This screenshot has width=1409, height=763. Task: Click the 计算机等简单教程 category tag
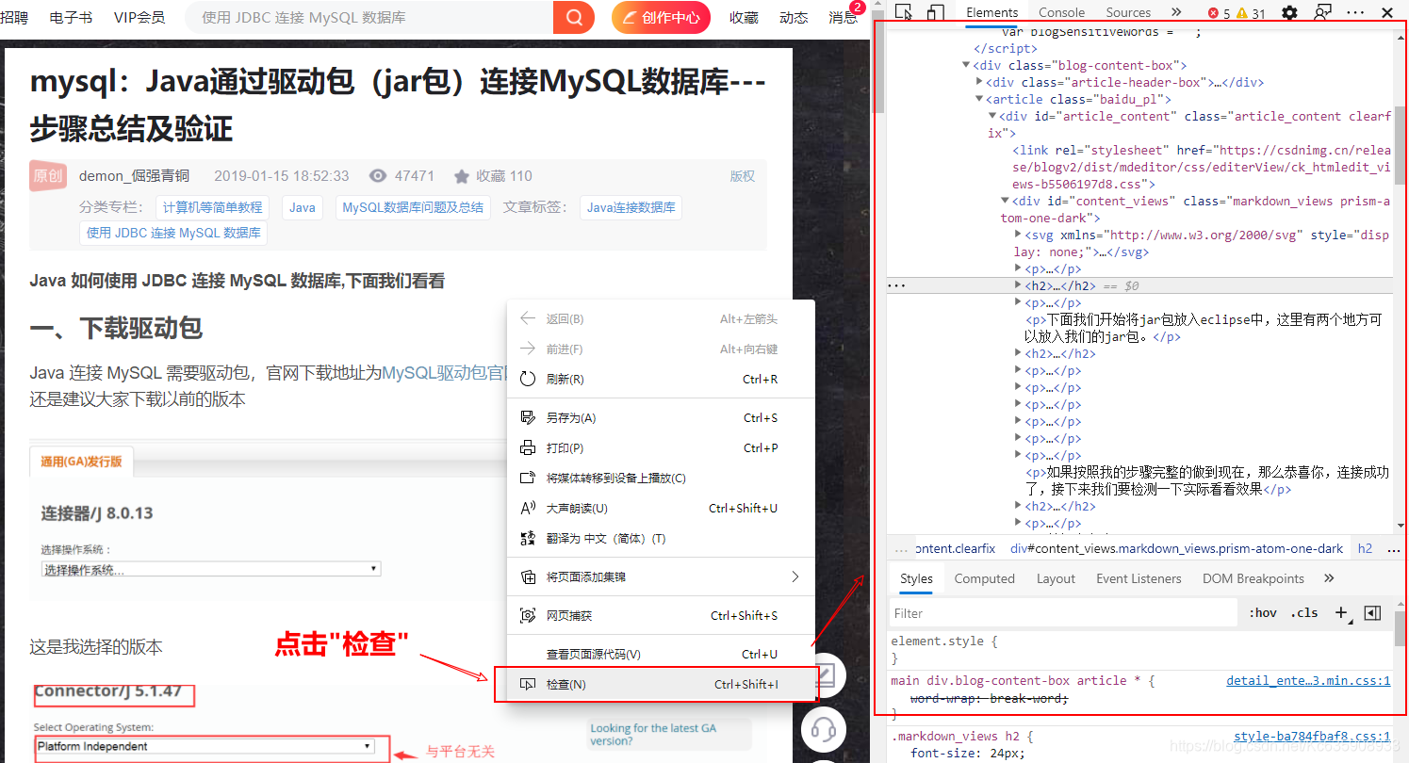click(x=212, y=207)
